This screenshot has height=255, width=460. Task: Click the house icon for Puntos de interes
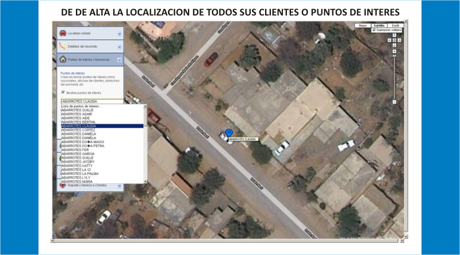(x=63, y=59)
